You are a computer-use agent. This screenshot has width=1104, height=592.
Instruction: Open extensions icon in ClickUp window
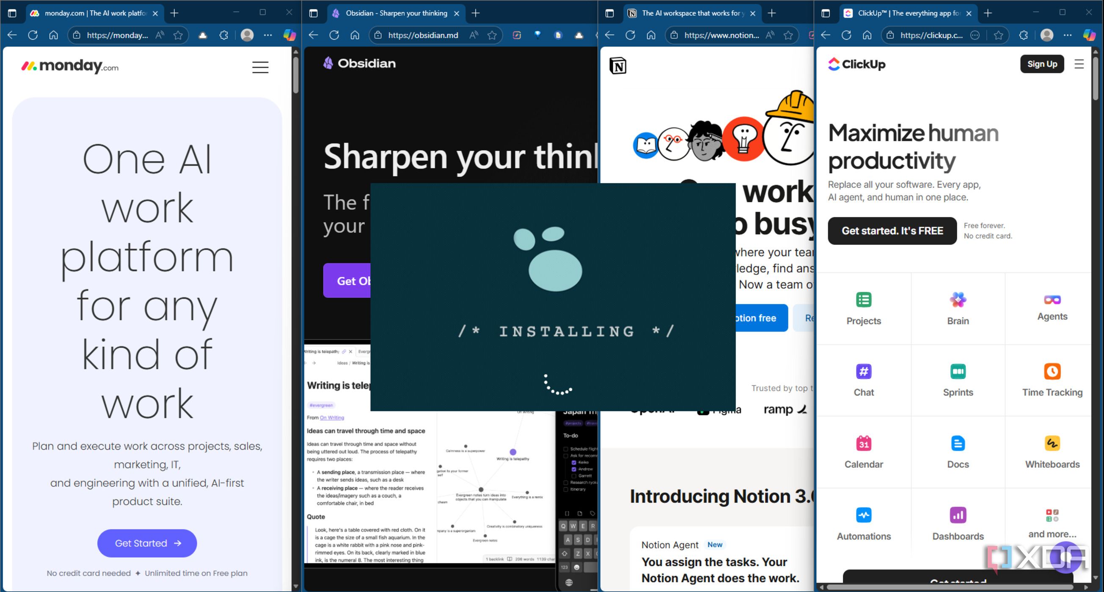tap(1024, 35)
